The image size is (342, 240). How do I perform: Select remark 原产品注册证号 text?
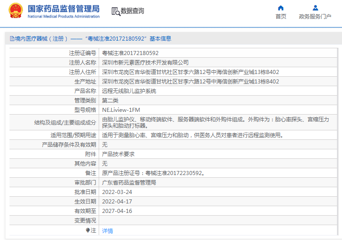(153, 173)
